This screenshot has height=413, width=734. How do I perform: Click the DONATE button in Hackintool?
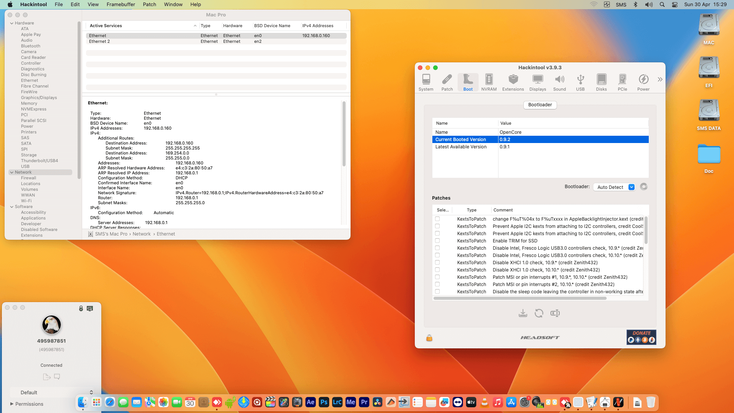(x=641, y=337)
